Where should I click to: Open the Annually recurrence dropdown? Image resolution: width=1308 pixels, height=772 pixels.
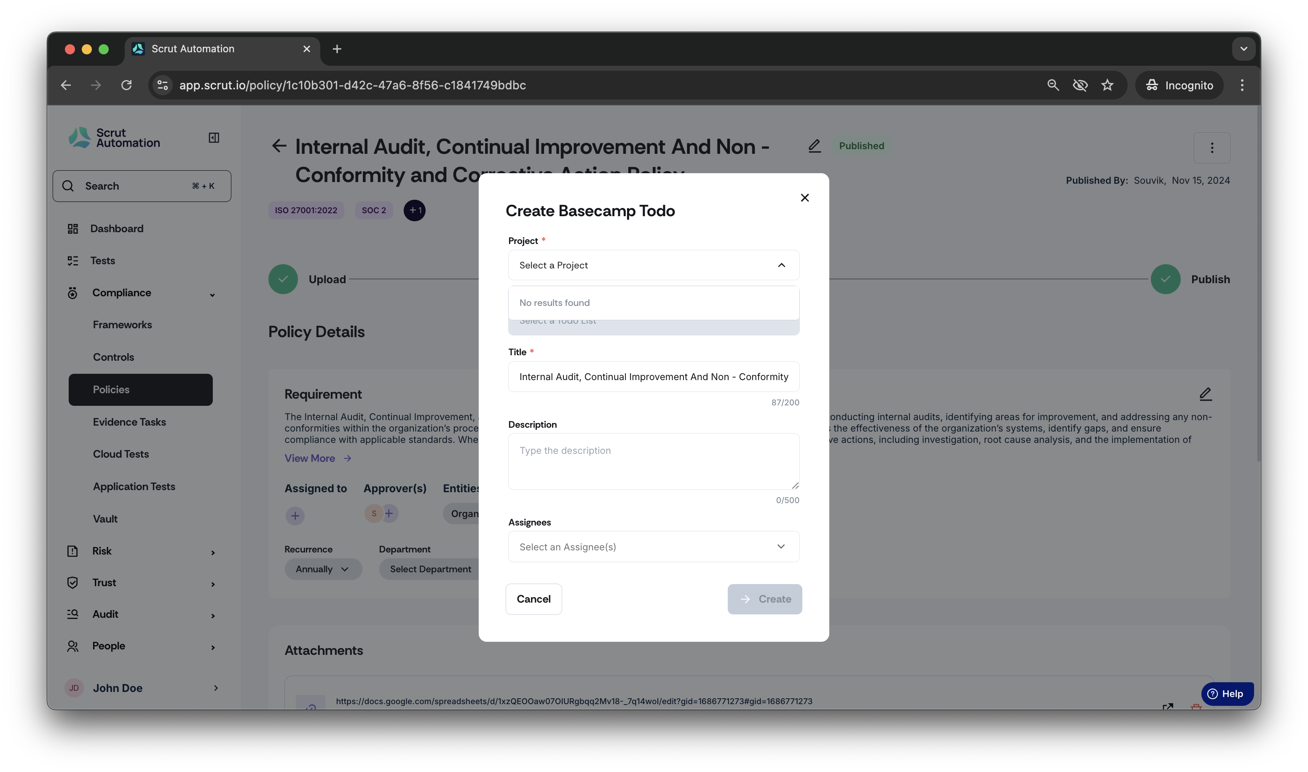coord(323,569)
